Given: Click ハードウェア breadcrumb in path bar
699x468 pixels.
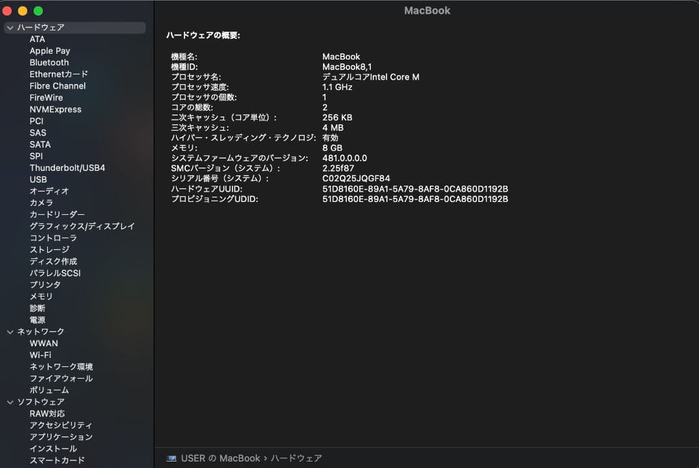Looking at the screenshot, I should click(296, 458).
